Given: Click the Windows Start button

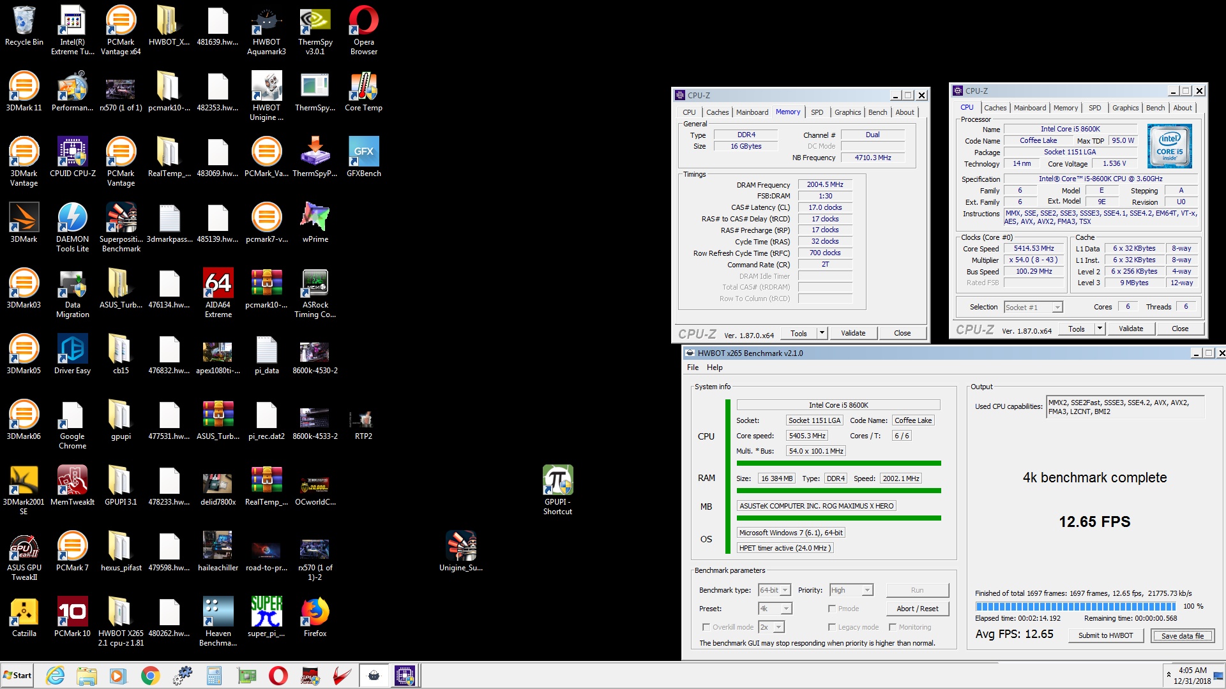Looking at the screenshot, I should (x=17, y=676).
